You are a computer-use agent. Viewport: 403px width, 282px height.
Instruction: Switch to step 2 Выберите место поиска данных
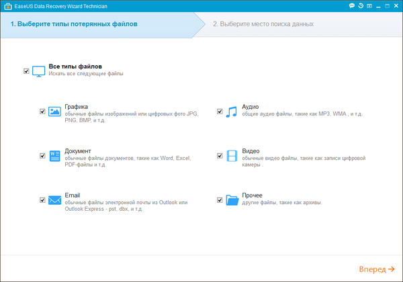[263, 24]
